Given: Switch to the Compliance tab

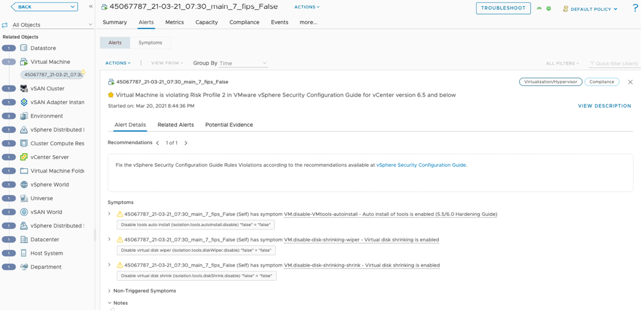Looking at the screenshot, I should tap(244, 22).
